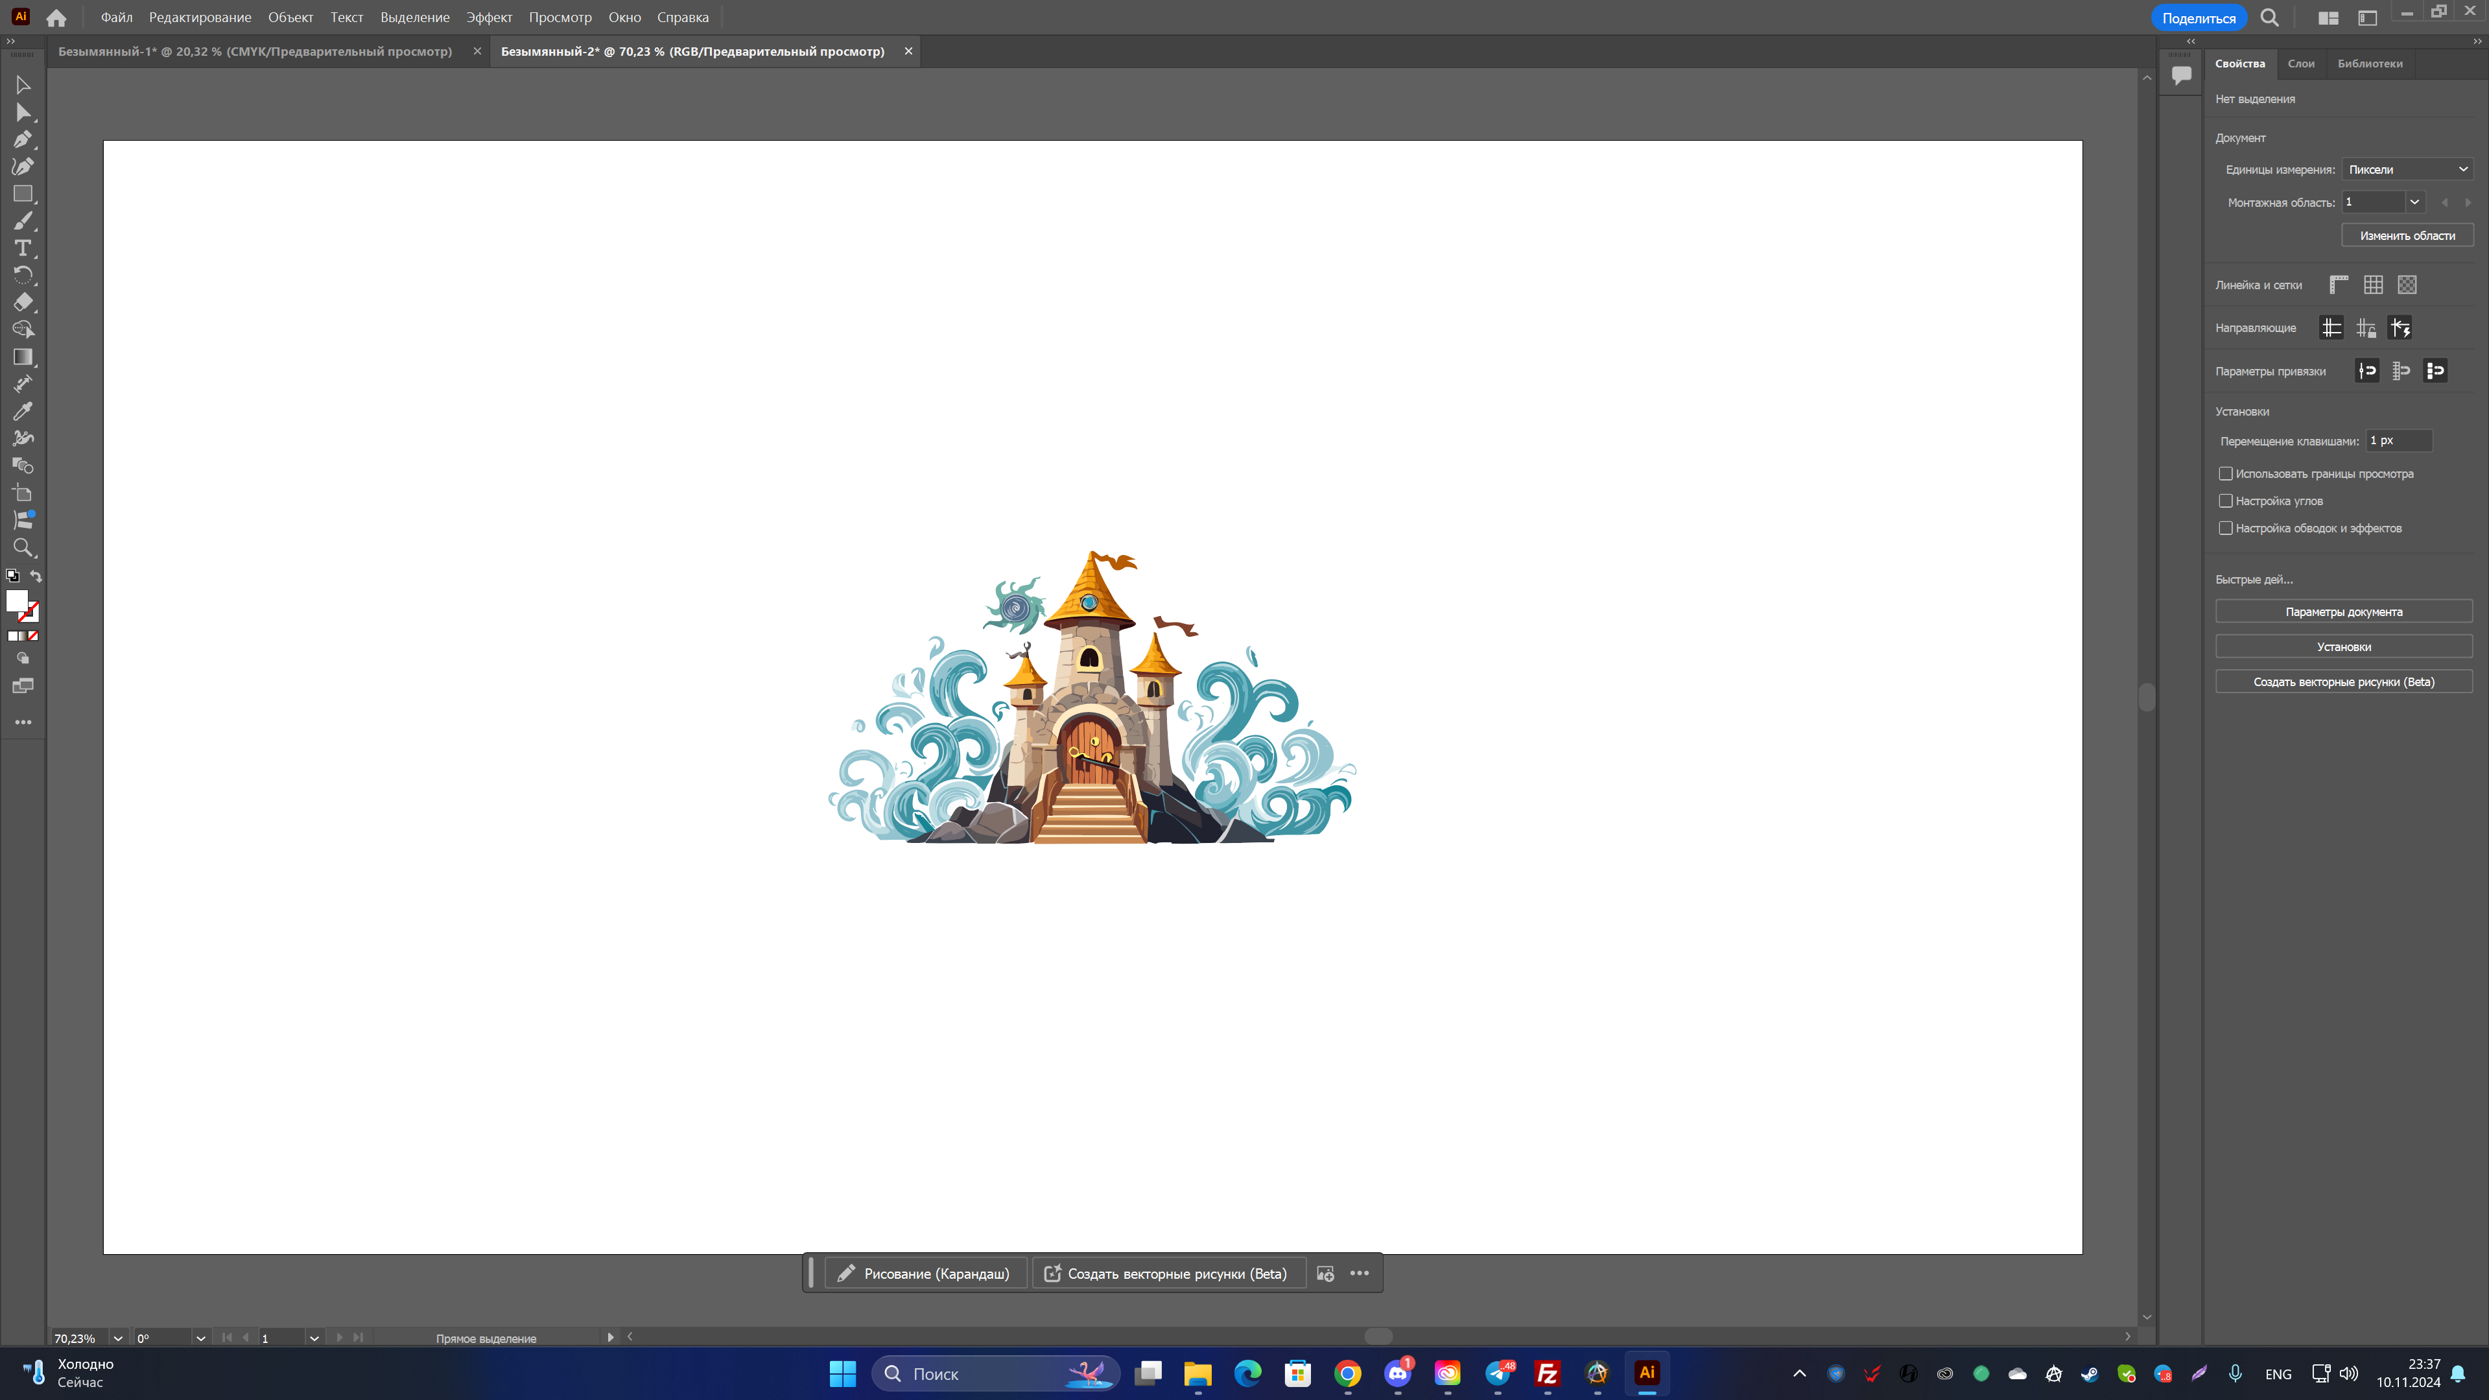Select the Type tool

23,248
